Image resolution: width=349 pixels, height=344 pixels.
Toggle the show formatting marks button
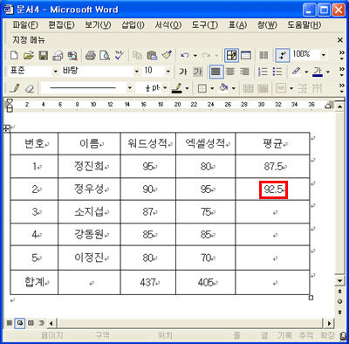(x=283, y=55)
